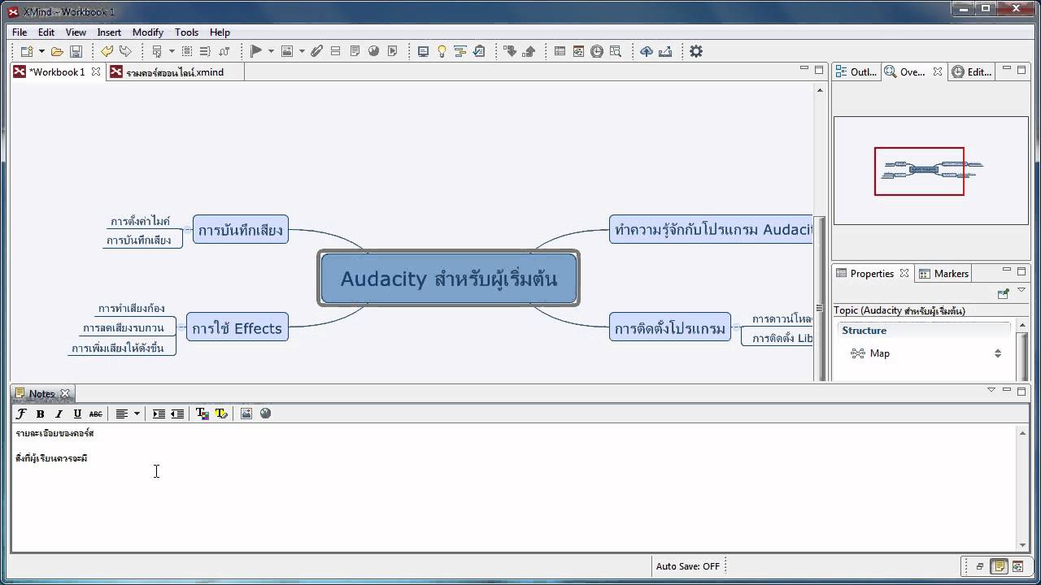
Task: Open text background highlight color in Notes
Action: (x=220, y=414)
